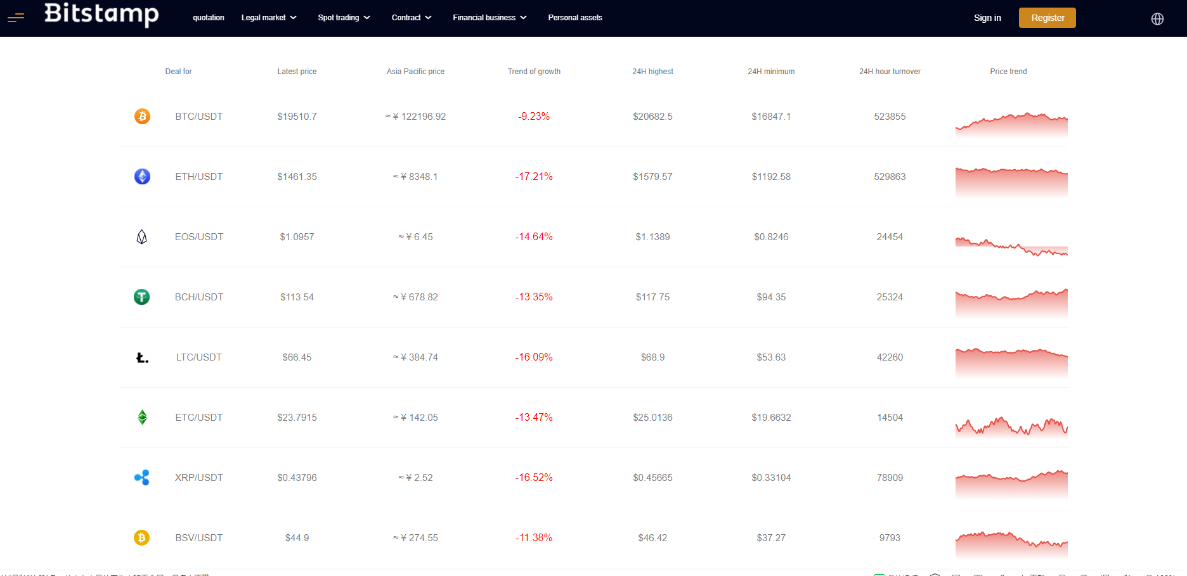The height and width of the screenshot is (576, 1187).
Task: Click the BSV coin icon
Action: click(x=142, y=538)
